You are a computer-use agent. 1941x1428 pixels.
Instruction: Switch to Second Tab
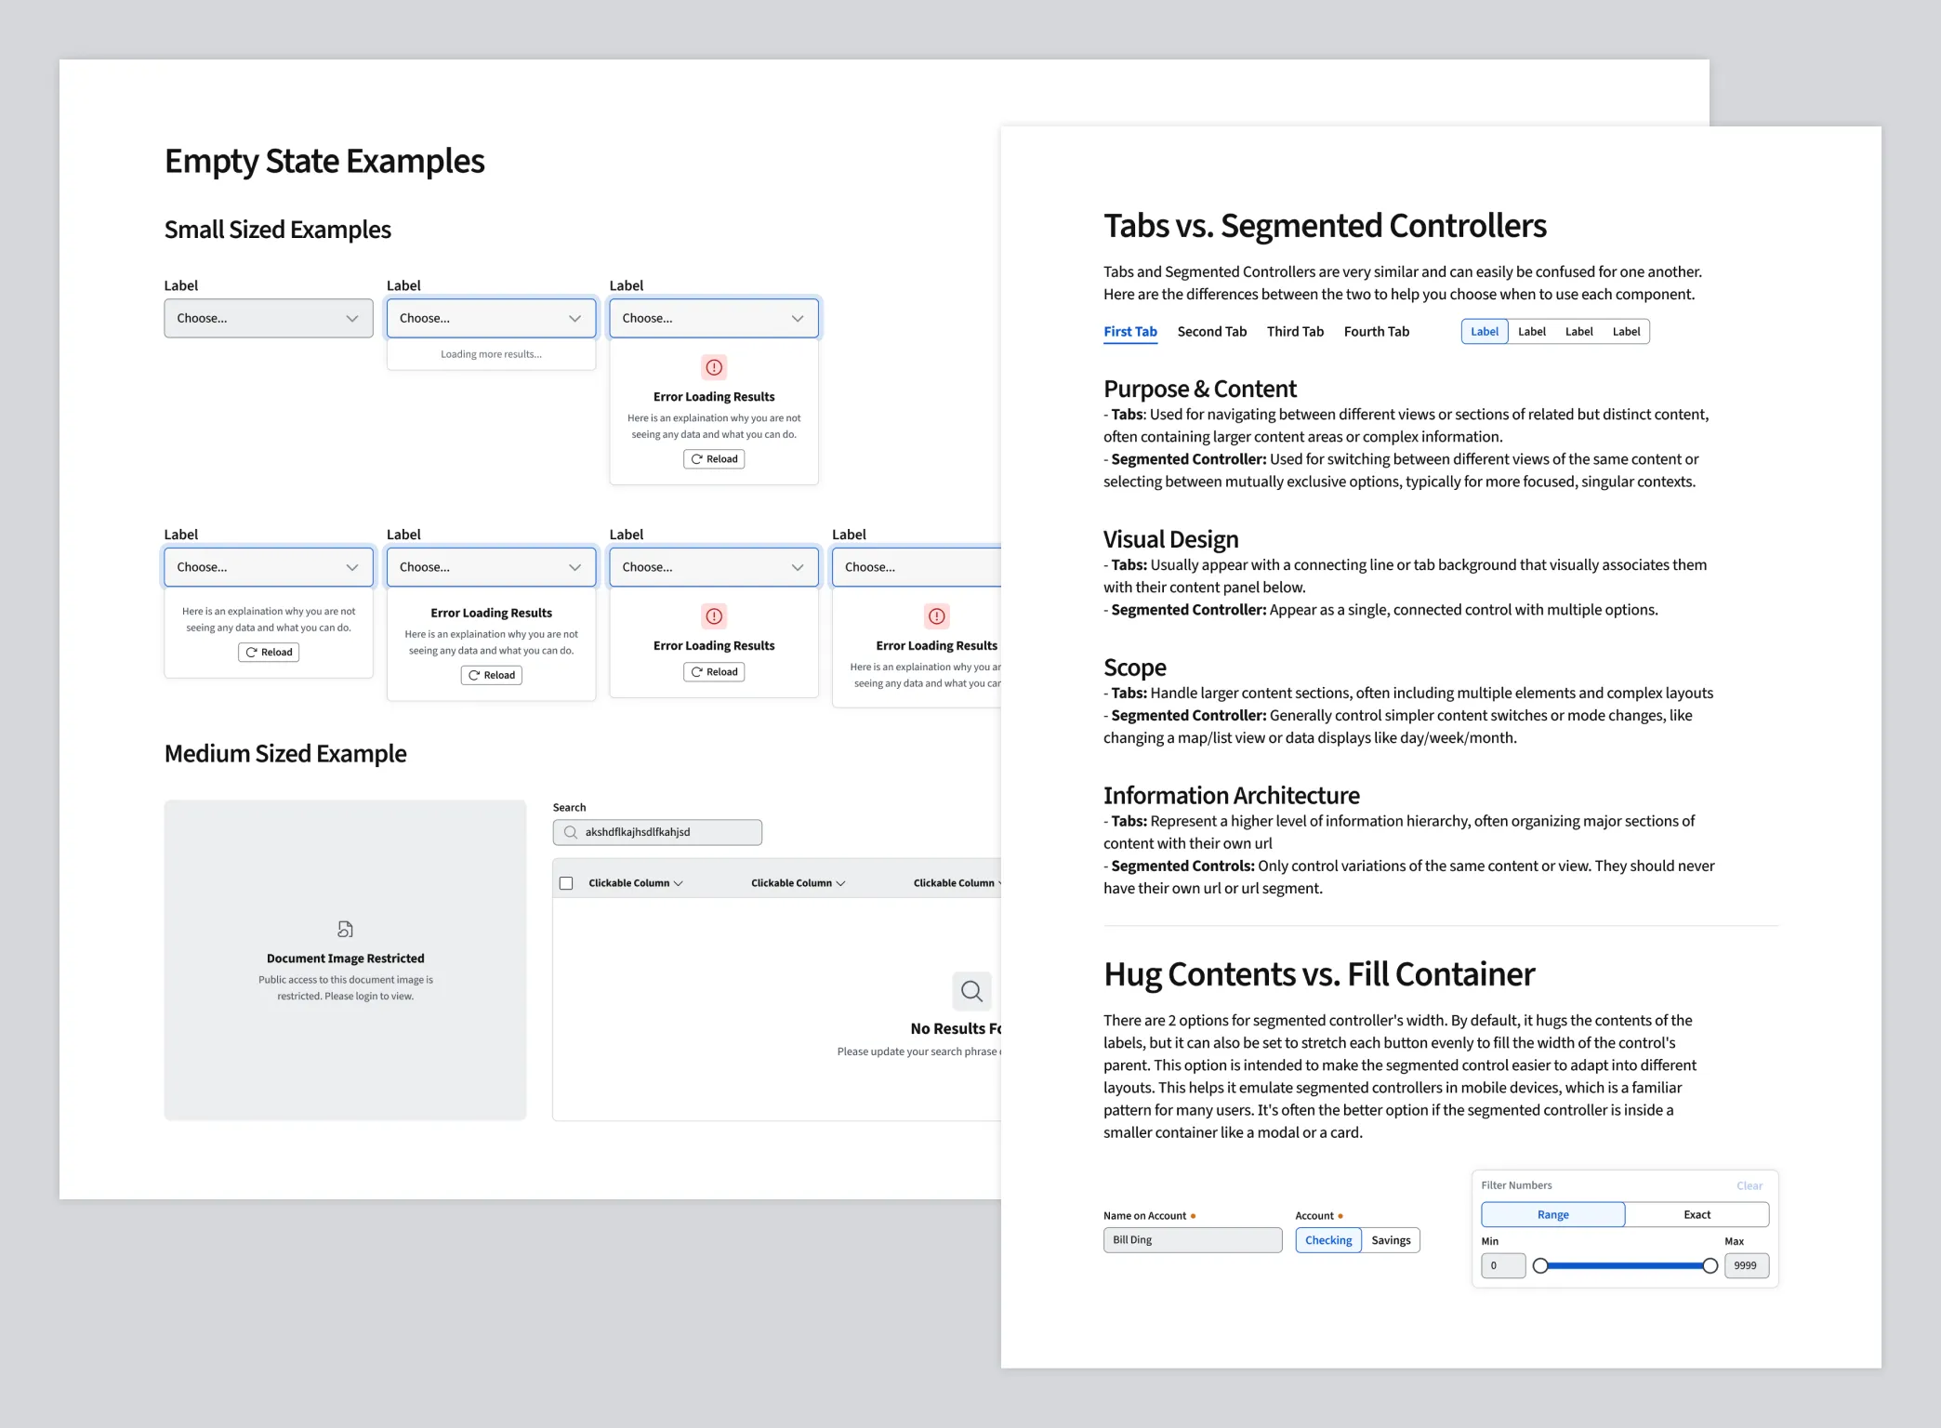tap(1211, 331)
